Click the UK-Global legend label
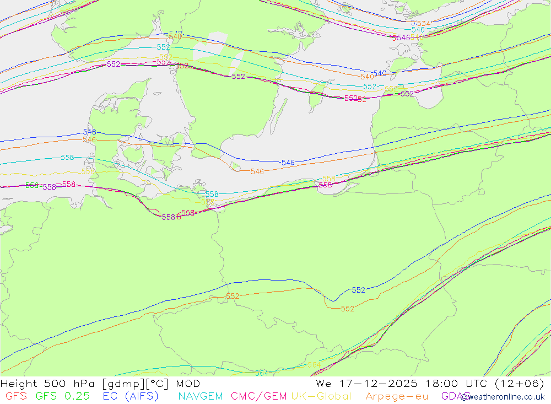Viewport: 551px width, 404px height. point(321,396)
